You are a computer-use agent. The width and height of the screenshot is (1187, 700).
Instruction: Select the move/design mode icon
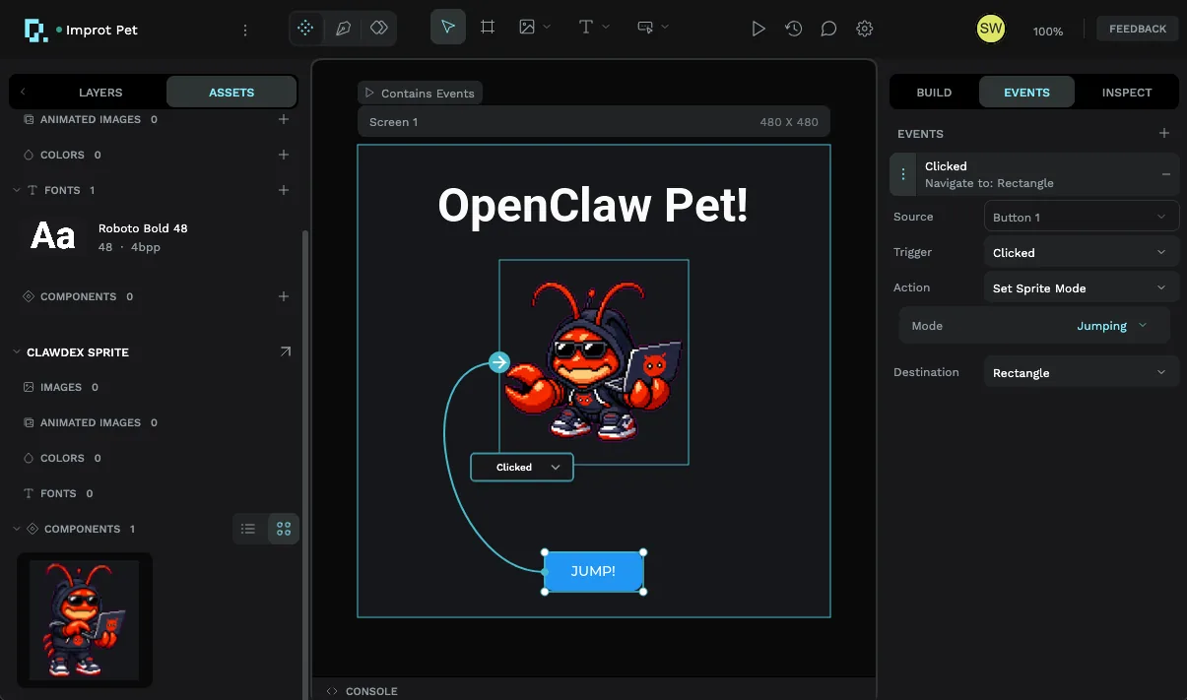[306, 29]
